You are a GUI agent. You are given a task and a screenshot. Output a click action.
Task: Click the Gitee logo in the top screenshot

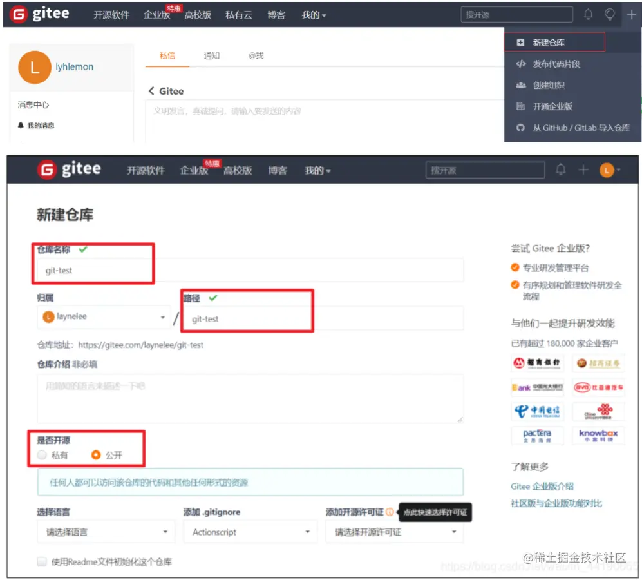coord(39,14)
